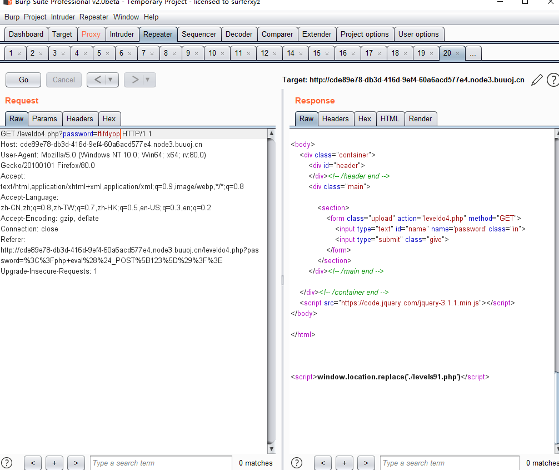Select Repeater tab 3
Viewport: 559px width, 470px height.
click(x=54, y=53)
